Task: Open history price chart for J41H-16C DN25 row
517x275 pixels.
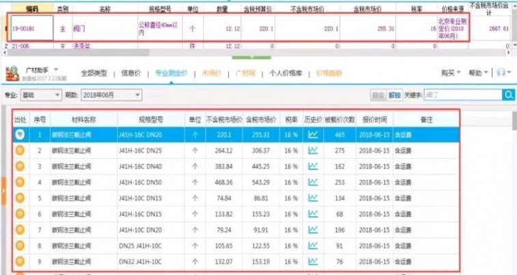Action: 313,150
